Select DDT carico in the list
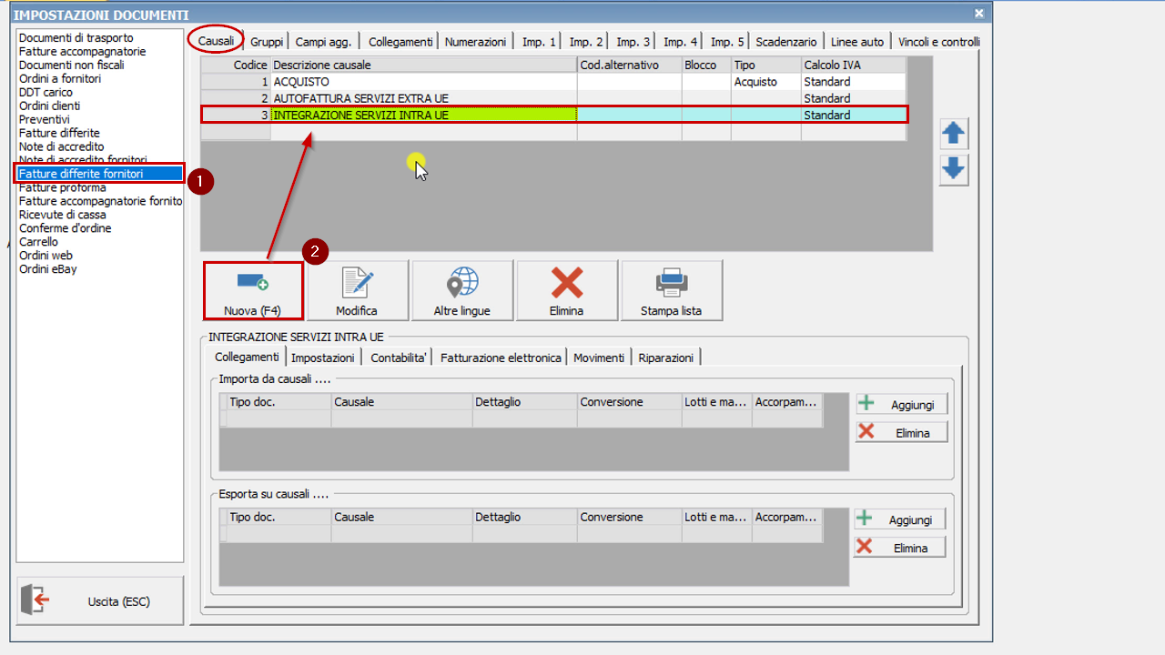The image size is (1165, 655). 46,93
